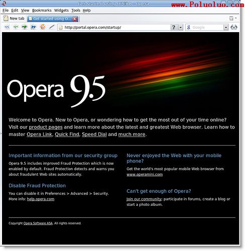Open the View menu

point(25,11)
